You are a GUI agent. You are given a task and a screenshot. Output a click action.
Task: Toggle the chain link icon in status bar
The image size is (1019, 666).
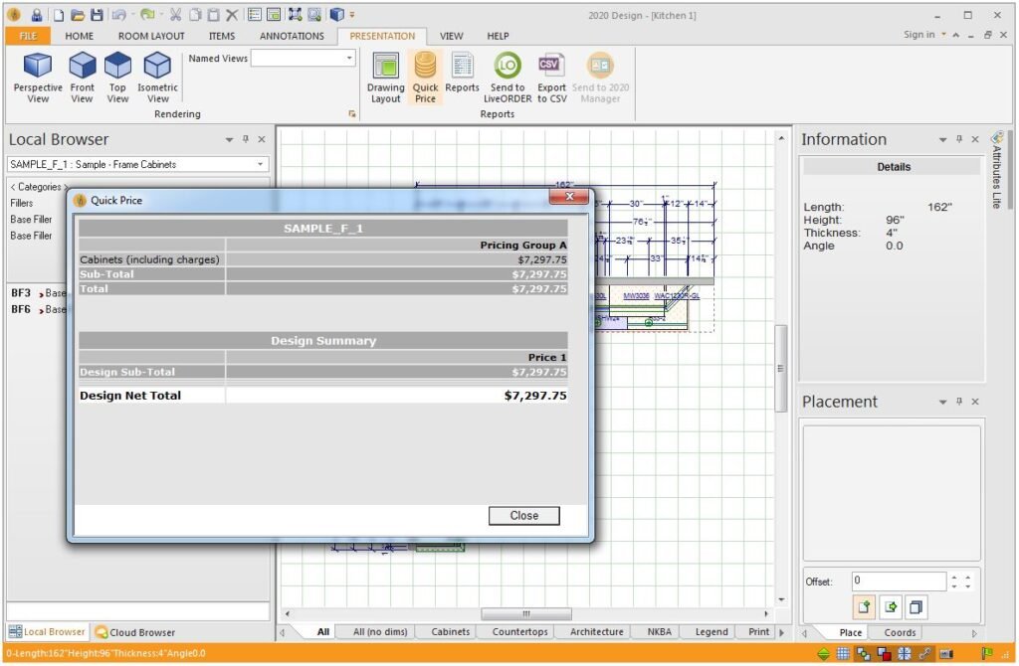[x=924, y=654]
